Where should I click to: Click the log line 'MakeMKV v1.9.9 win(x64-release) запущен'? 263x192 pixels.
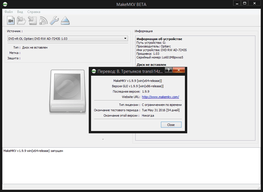tap(33, 151)
